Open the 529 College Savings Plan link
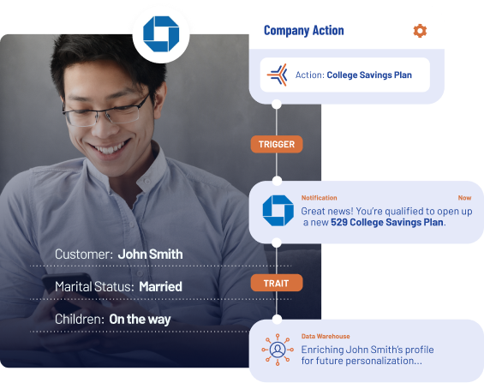Viewport: 484px width, 383px height. pyautogui.click(x=387, y=222)
